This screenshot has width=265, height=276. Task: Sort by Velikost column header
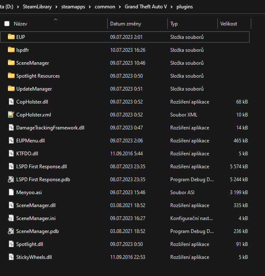coord(229,24)
